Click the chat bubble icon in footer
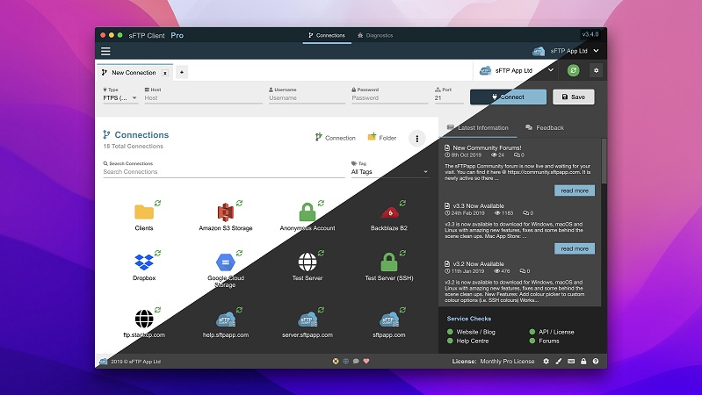Viewport: 702px width, 395px height. pos(356,361)
